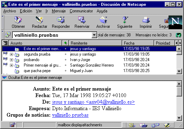Sort messages by Prioridad column

click(164, 43)
